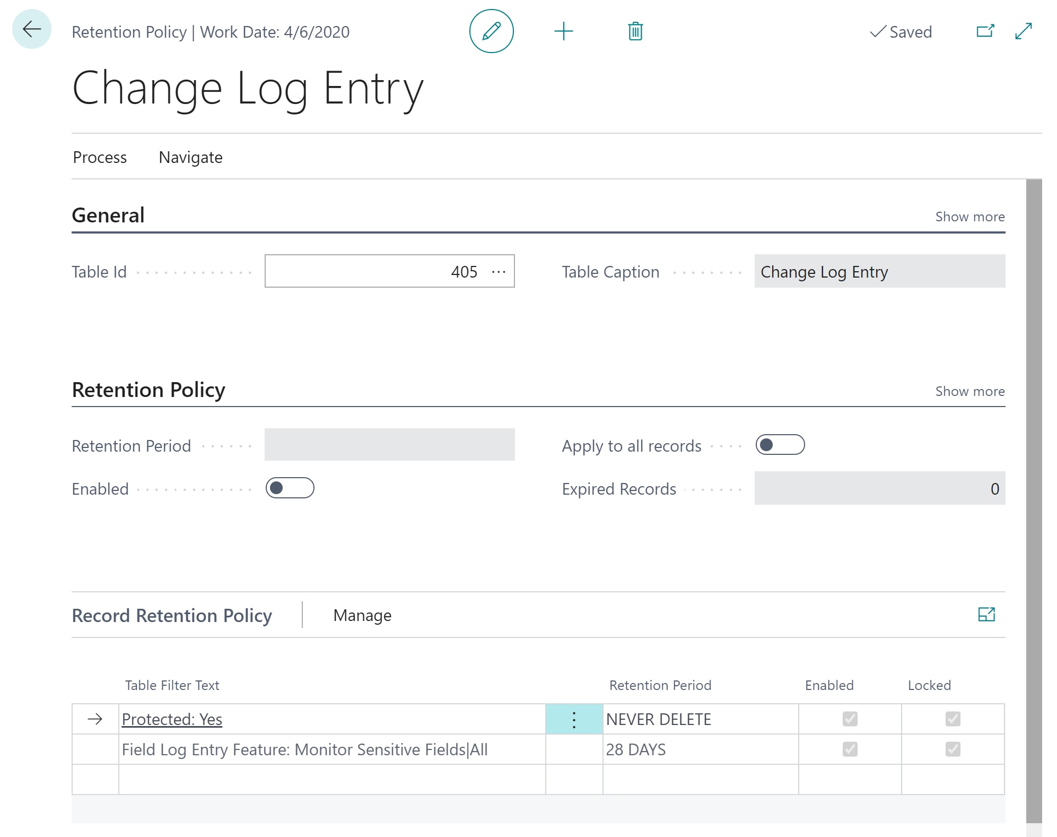
Task: Open the Process menu
Action: coord(100,157)
